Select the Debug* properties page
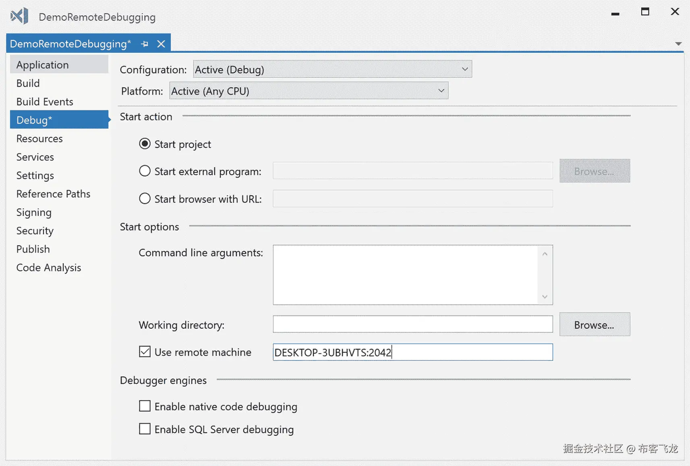 (x=59, y=120)
